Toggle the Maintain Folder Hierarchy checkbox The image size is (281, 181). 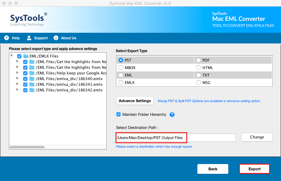tap(118, 114)
